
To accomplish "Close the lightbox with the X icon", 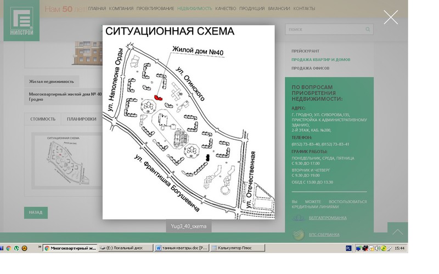I will click(391, 18).
